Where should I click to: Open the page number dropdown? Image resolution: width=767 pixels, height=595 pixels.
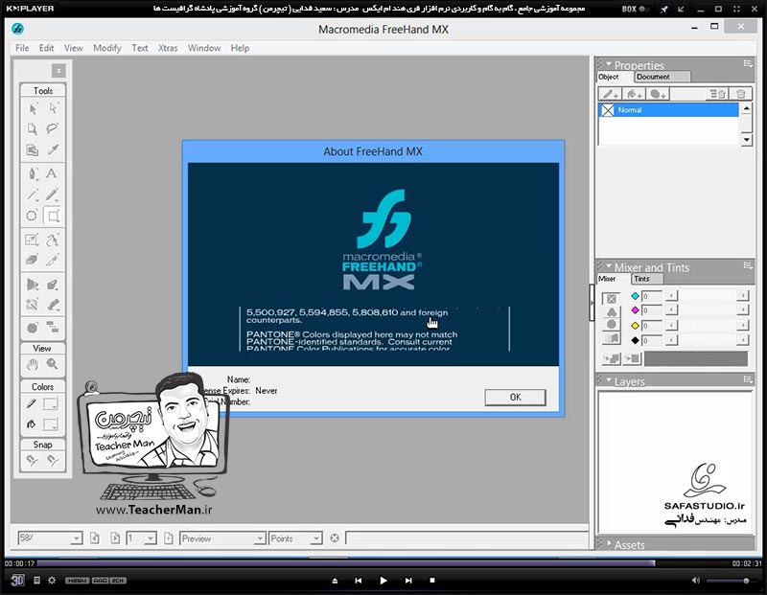click(151, 538)
